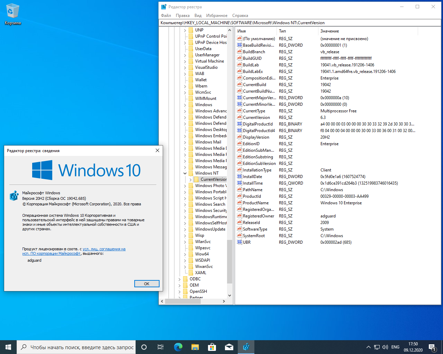Screen dimensions: 443x354
Task: Click OK in the about Windows dialog
Action: [147, 283]
